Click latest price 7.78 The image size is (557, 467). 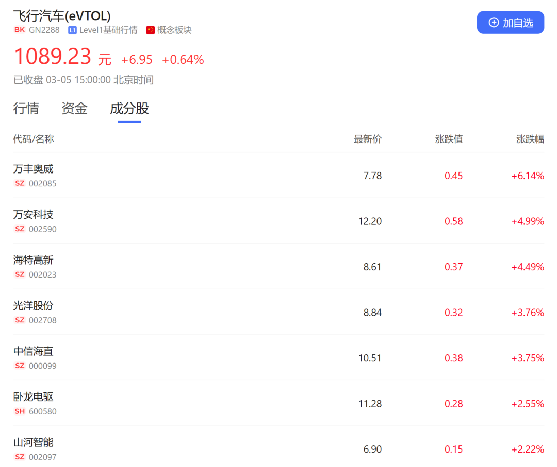(x=372, y=176)
